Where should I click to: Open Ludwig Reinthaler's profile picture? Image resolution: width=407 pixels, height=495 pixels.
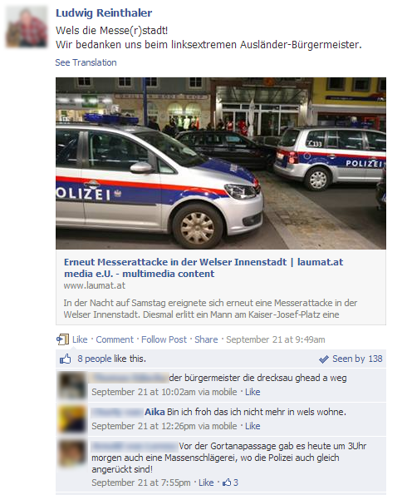pos(27,27)
